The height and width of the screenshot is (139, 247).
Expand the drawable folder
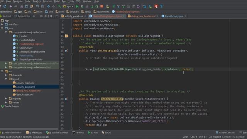[x=6, y=75]
